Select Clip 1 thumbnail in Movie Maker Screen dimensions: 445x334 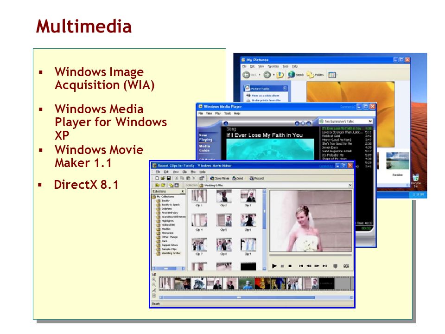pyautogui.click(x=199, y=196)
